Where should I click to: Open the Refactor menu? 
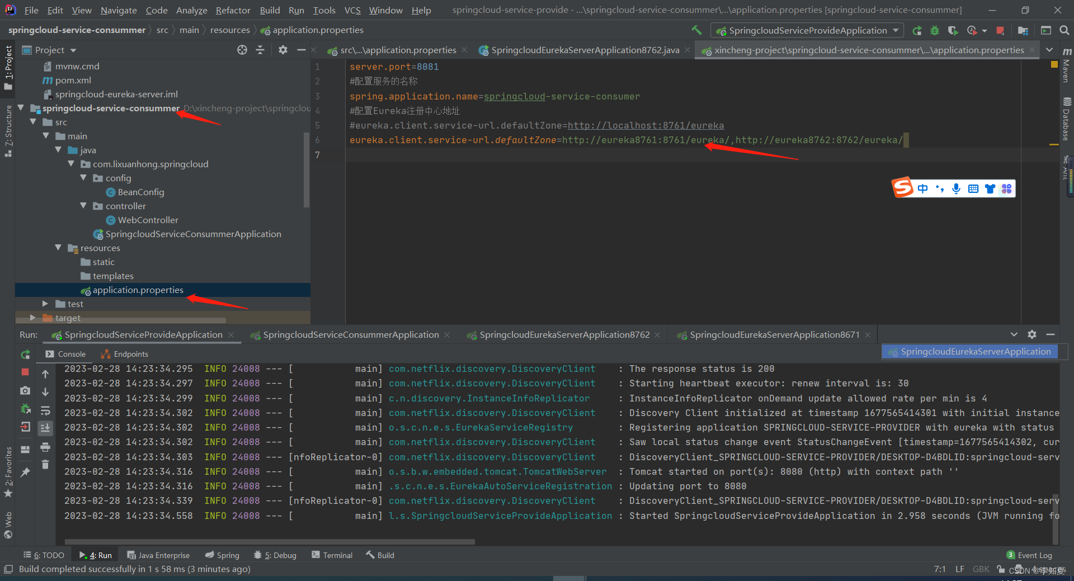[x=233, y=10]
